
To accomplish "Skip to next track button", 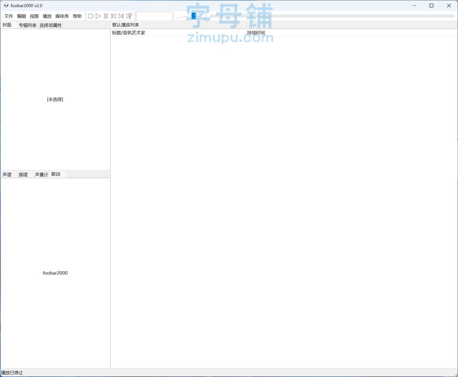I will point(121,16).
